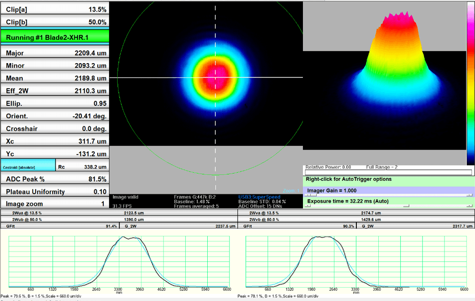Click the left u-axis profile plot

(119, 262)
